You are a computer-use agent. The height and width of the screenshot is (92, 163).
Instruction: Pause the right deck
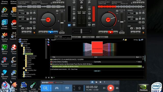coord(106,32)
